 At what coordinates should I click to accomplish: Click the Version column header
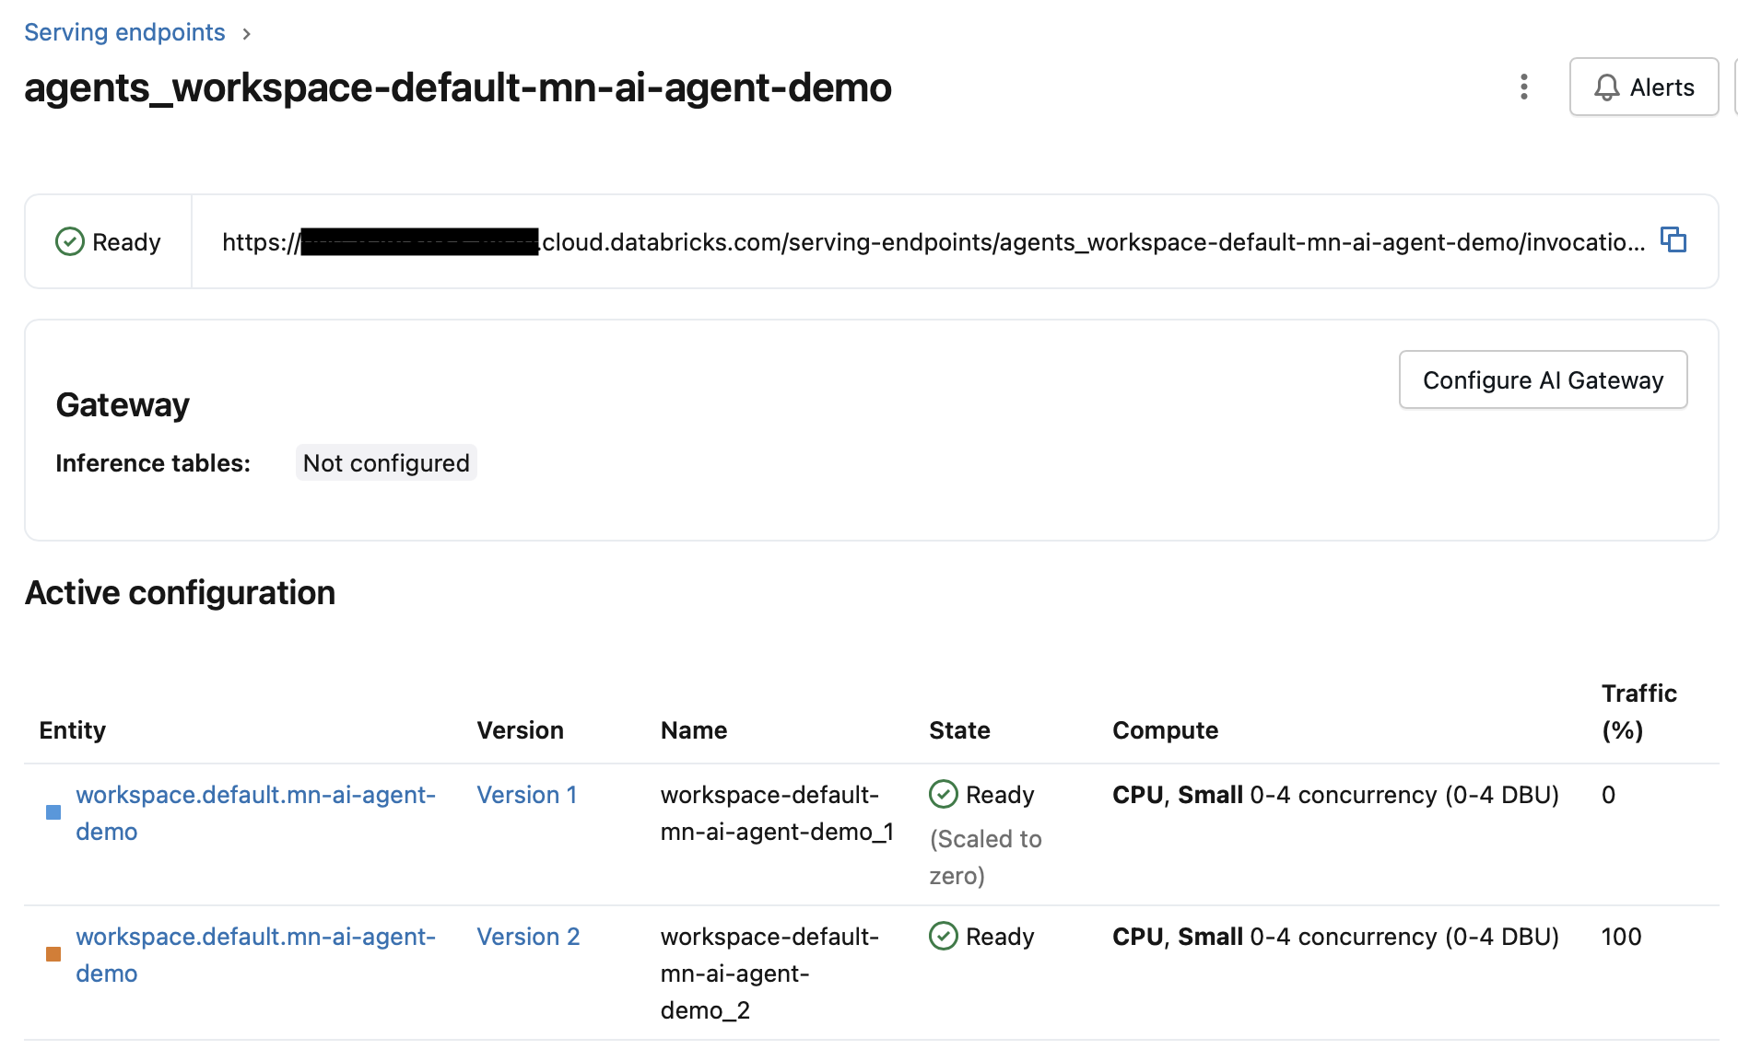pyautogui.click(x=520, y=729)
